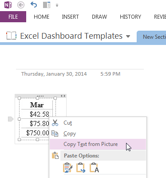Open the Customize Quick Access Toolbar dropdown
Viewport: 166px width, 178px height.
click(57, 5)
